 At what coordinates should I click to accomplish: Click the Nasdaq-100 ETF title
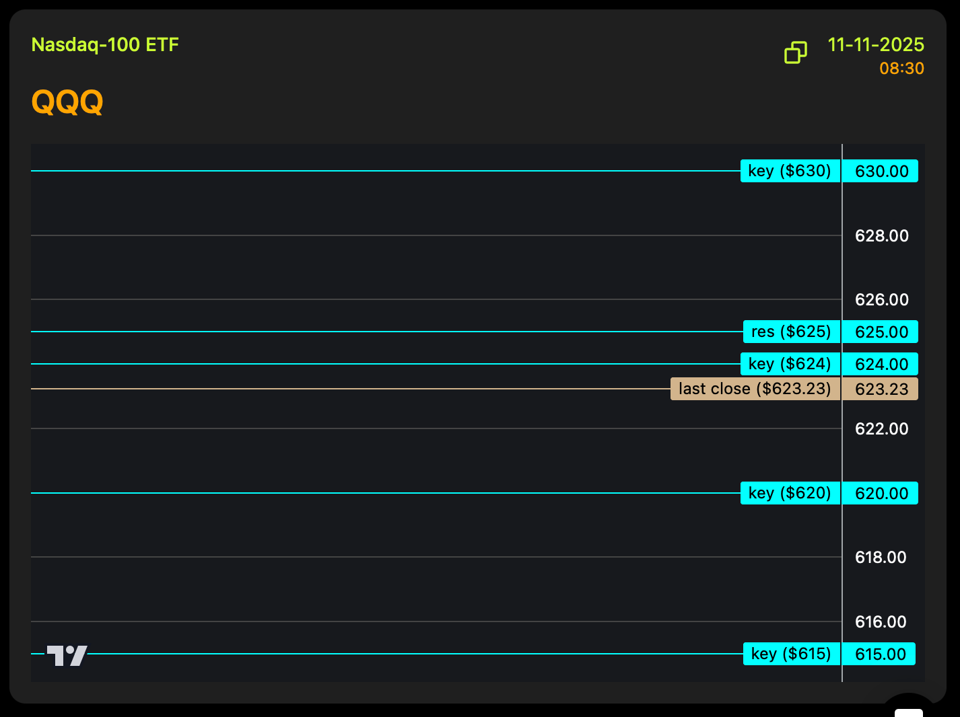coord(105,45)
